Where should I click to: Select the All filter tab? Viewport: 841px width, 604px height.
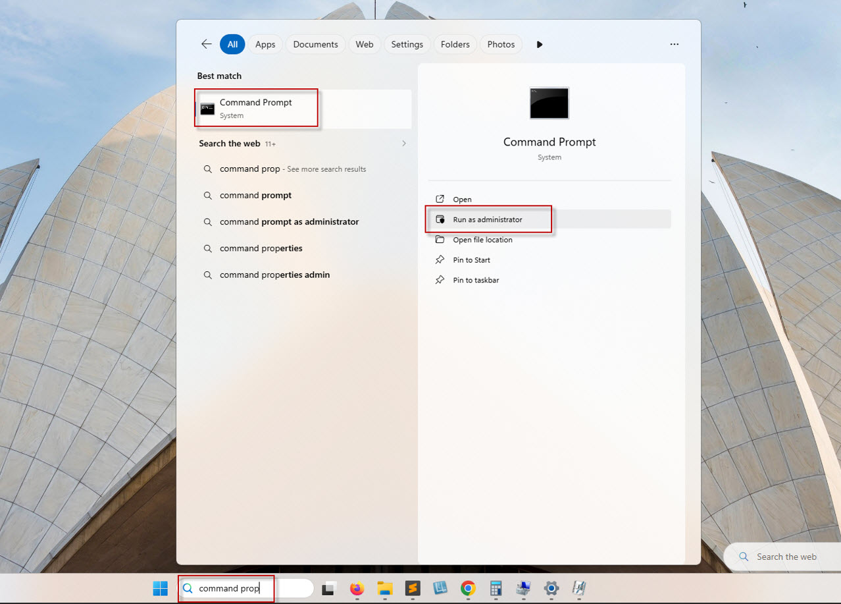click(232, 44)
